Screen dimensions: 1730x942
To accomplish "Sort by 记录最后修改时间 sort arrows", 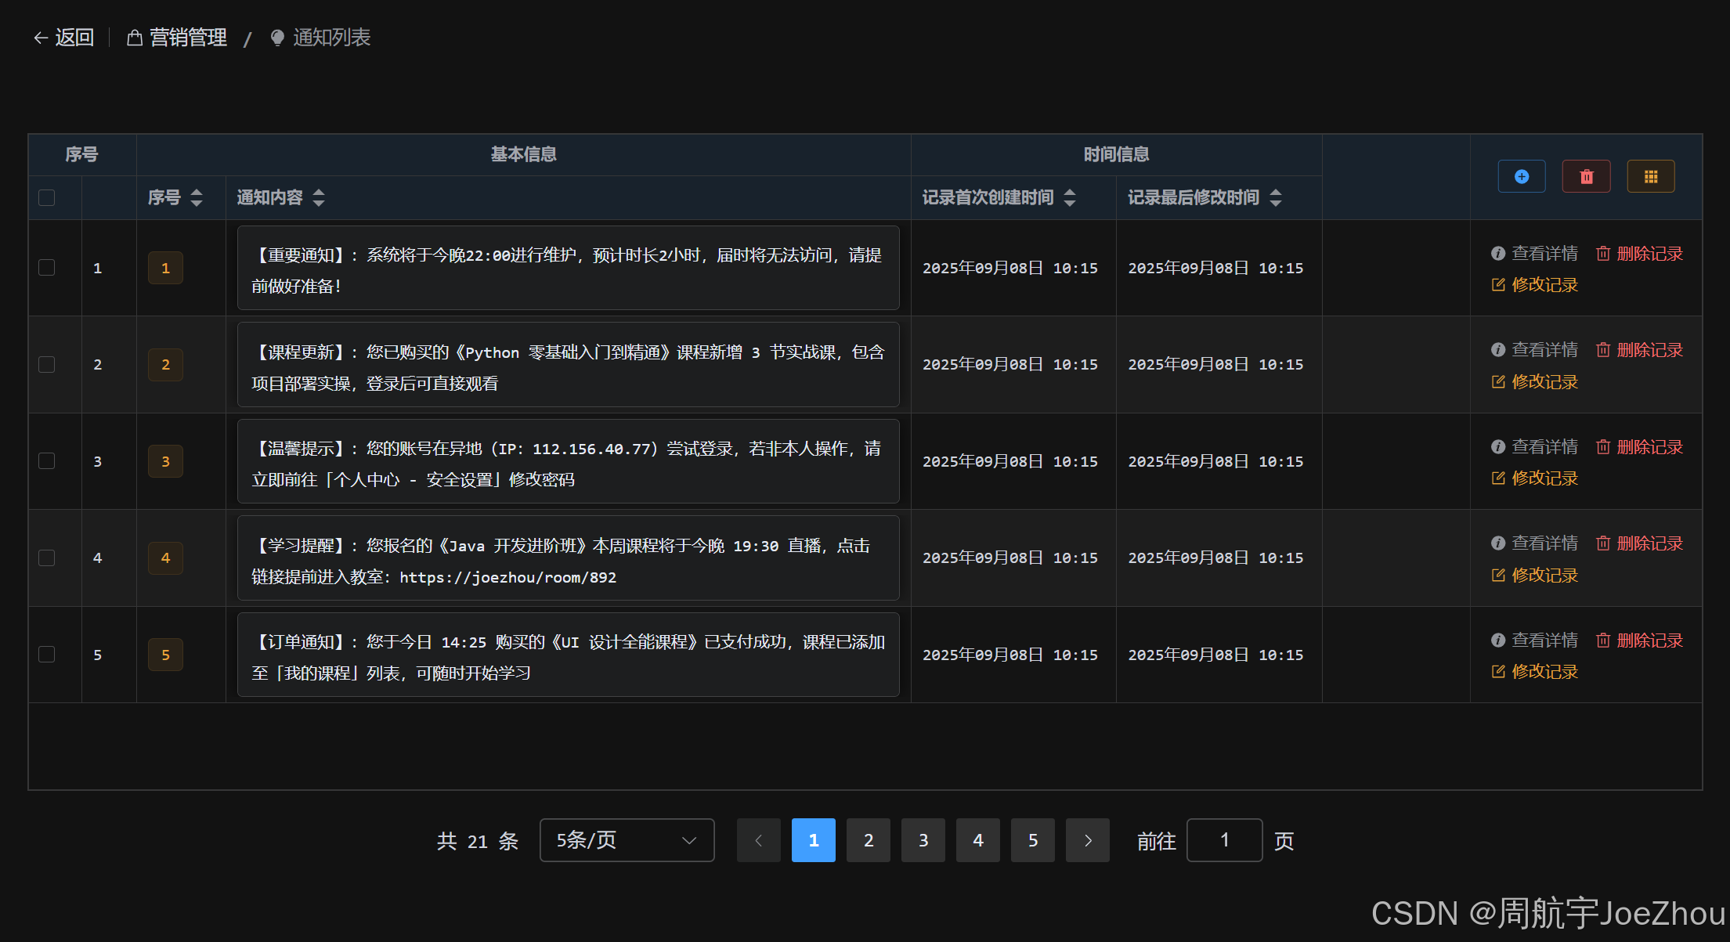I will pyautogui.click(x=1276, y=197).
